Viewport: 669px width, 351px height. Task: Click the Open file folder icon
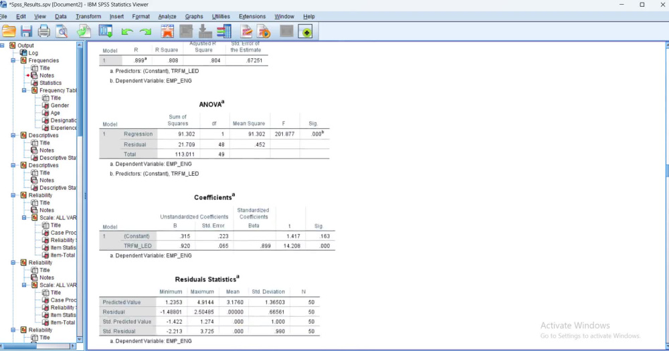tap(9, 31)
